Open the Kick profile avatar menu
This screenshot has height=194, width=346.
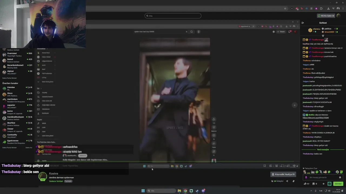tap(339, 16)
